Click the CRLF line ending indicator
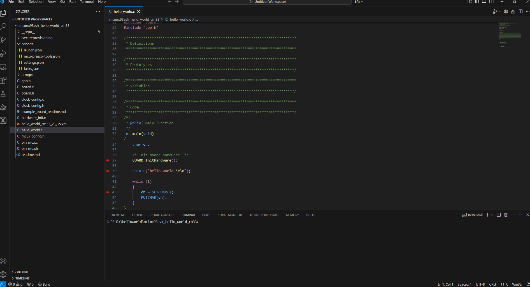 click(493, 284)
